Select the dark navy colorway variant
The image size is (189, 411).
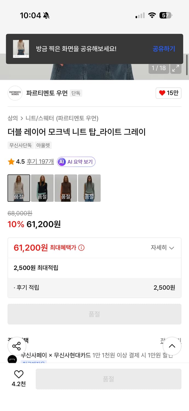point(42,188)
